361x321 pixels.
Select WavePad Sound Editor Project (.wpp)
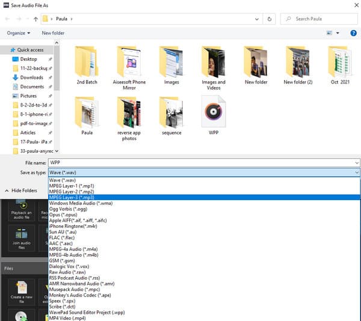pos(204,313)
